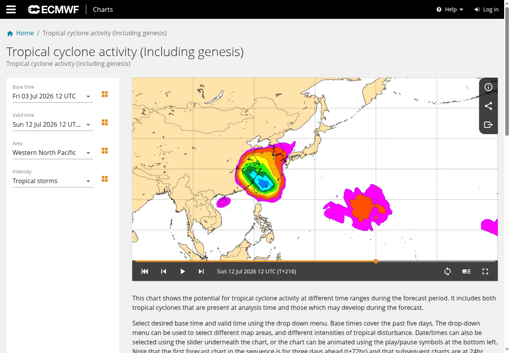Open the Base time dropdown
The height and width of the screenshot is (353, 510).
[53, 96]
